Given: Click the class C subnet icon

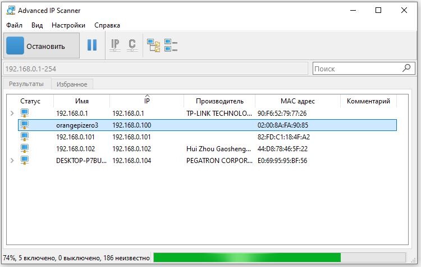Looking at the screenshot, I should [132, 45].
